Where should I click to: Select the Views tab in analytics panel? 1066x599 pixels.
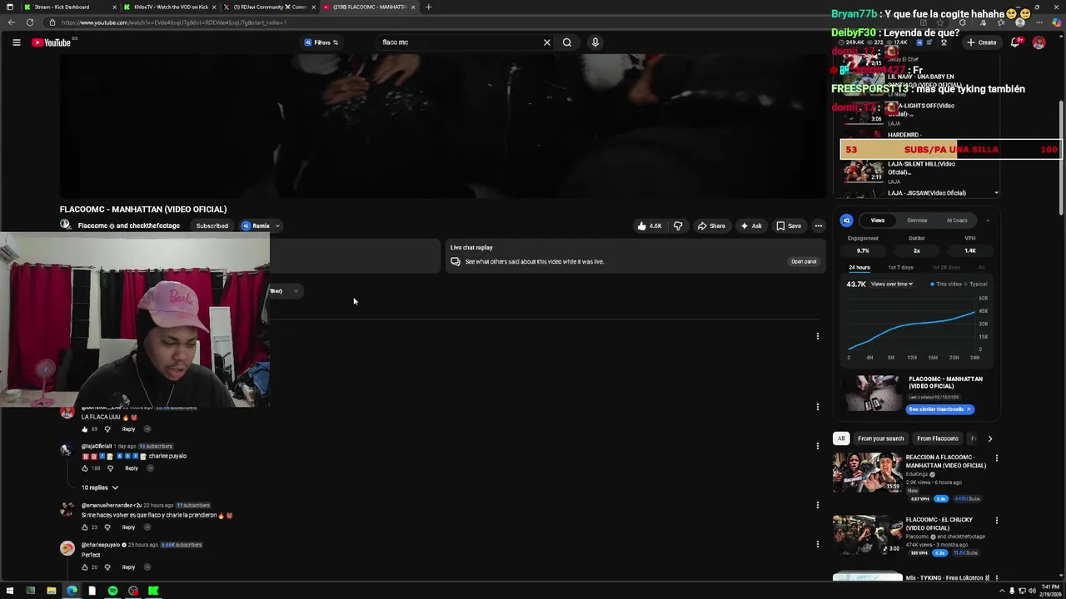(878, 220)
